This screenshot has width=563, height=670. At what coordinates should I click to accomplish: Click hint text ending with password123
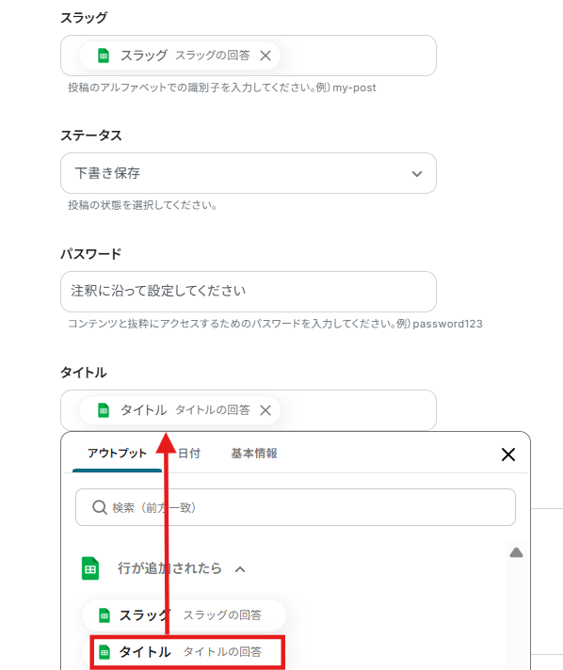pyautogui.click(x=275, y=324)
